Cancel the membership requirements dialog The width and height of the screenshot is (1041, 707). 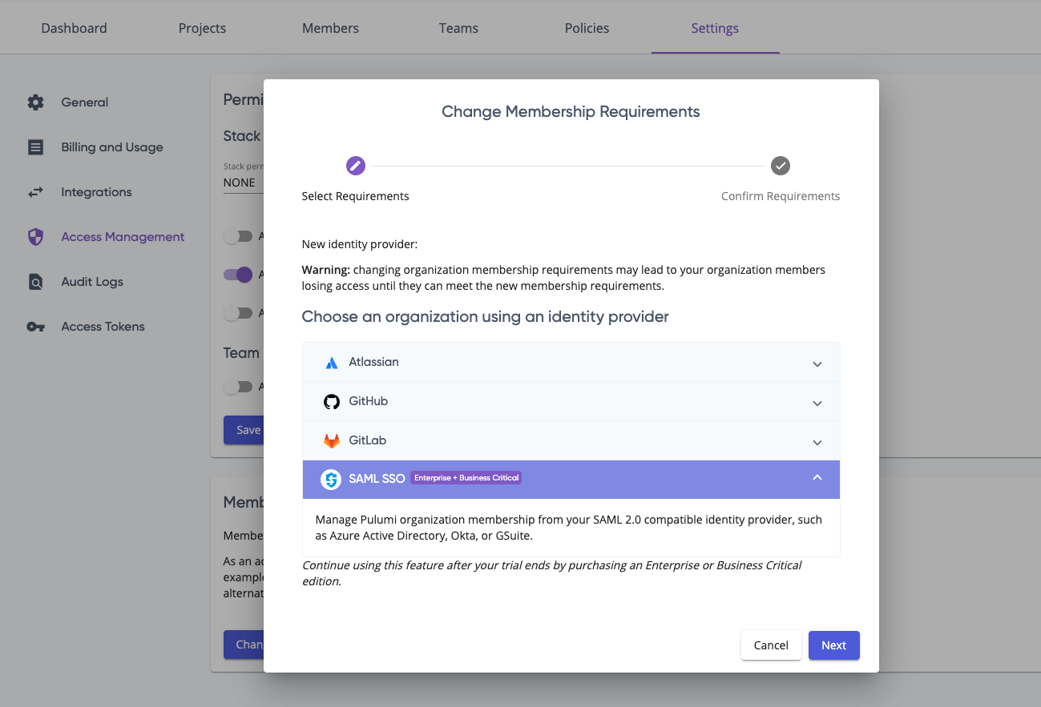(x=771, y=645)
